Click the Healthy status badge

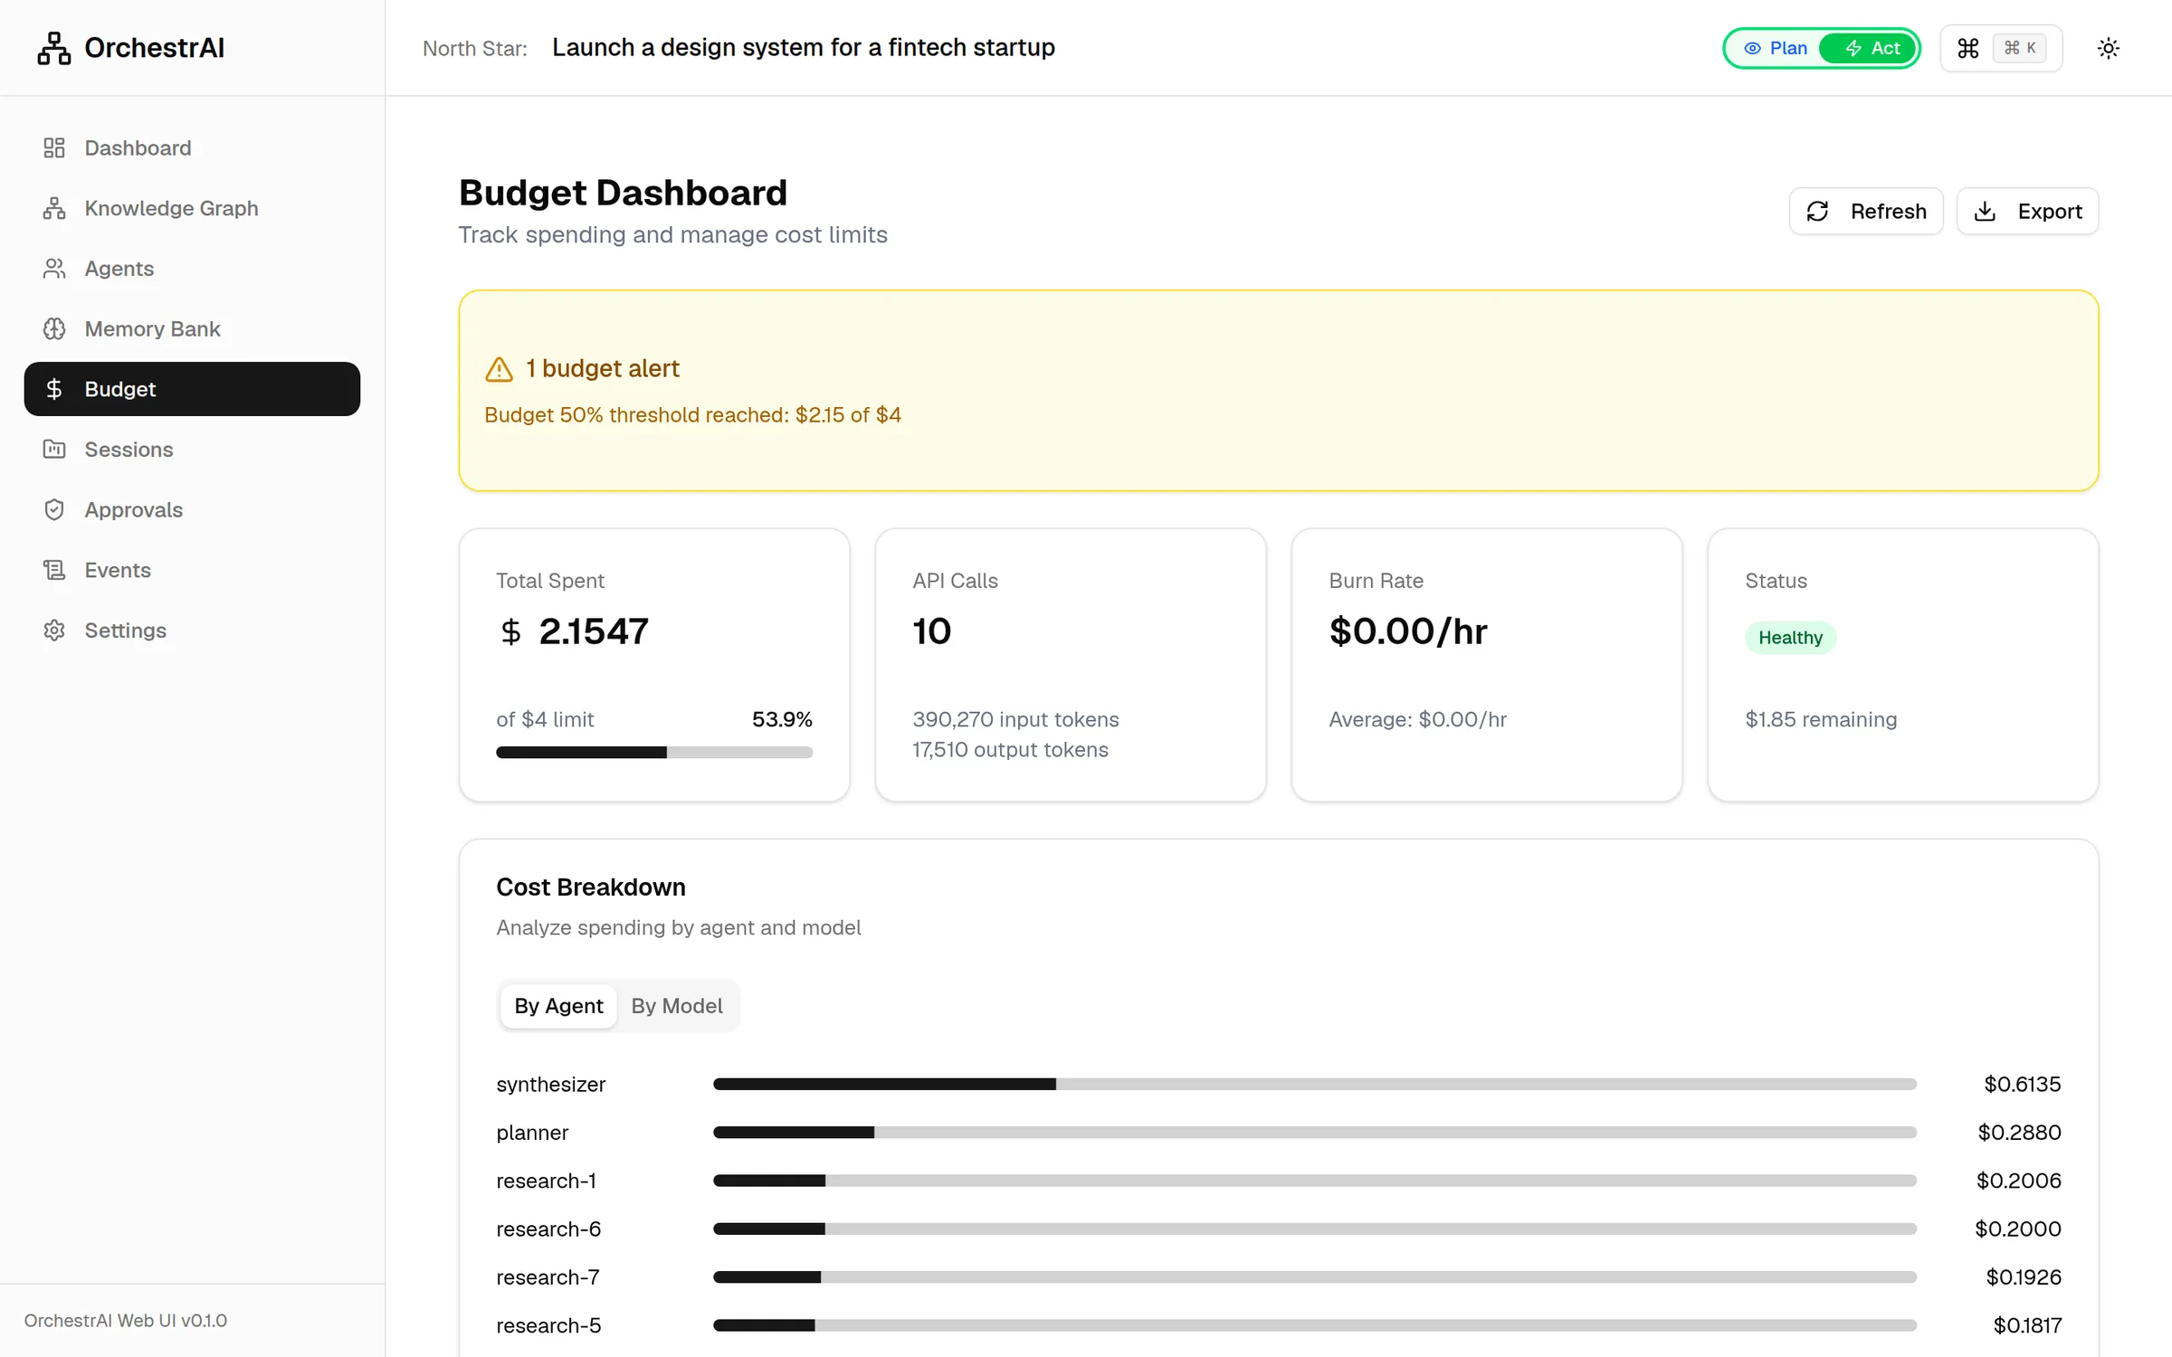click(1790, 638)
